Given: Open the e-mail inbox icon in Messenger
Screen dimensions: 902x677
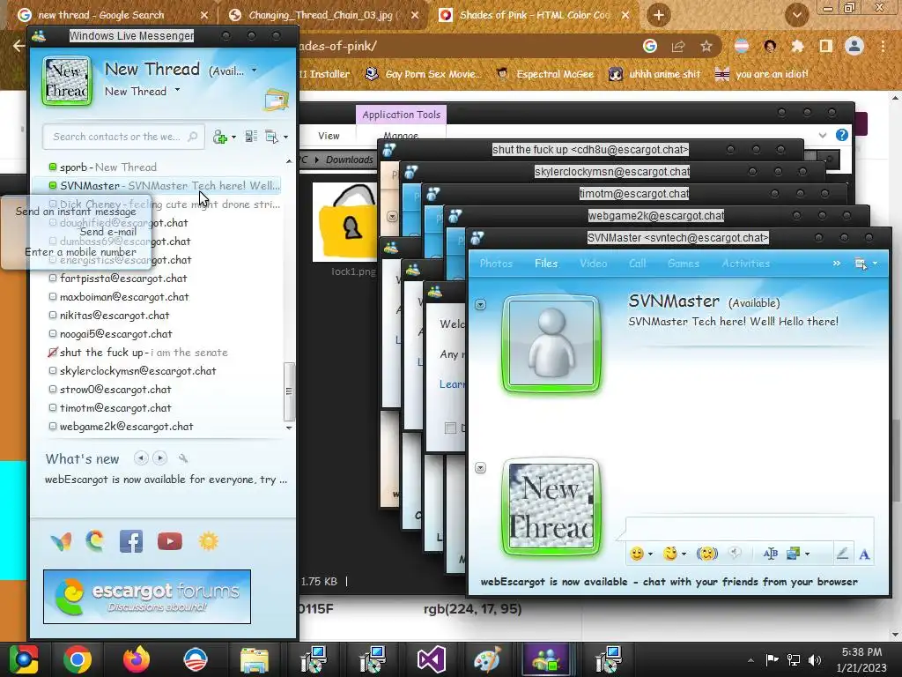Looking at the screenshot, I should click(x=277, y=100).
